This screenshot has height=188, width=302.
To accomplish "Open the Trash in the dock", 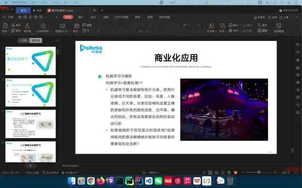I will pos(230,180).
